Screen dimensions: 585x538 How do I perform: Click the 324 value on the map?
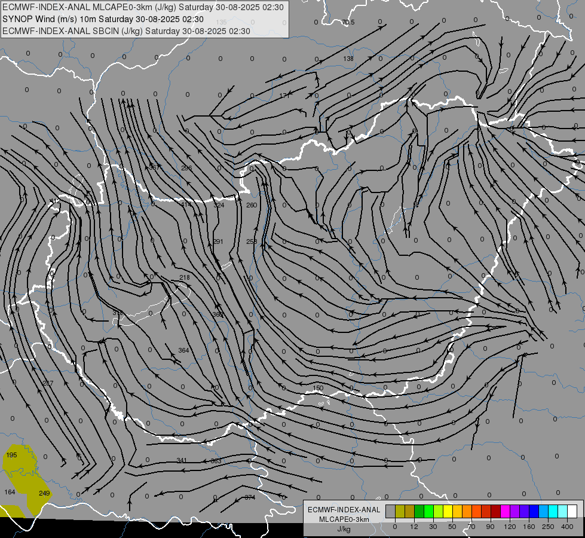tap(219, 205)
